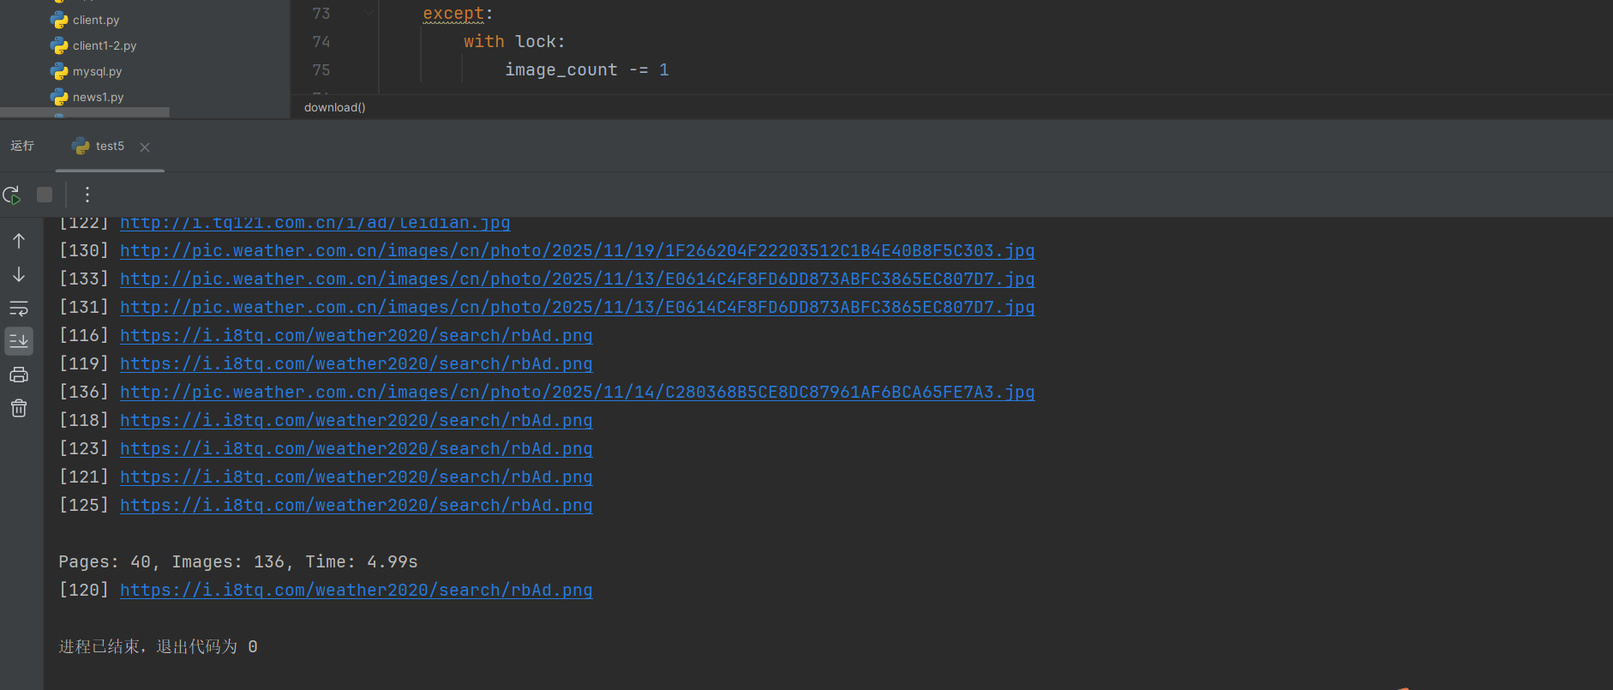
Task: Open client.py in the project tree
Action: pos(95,20)
